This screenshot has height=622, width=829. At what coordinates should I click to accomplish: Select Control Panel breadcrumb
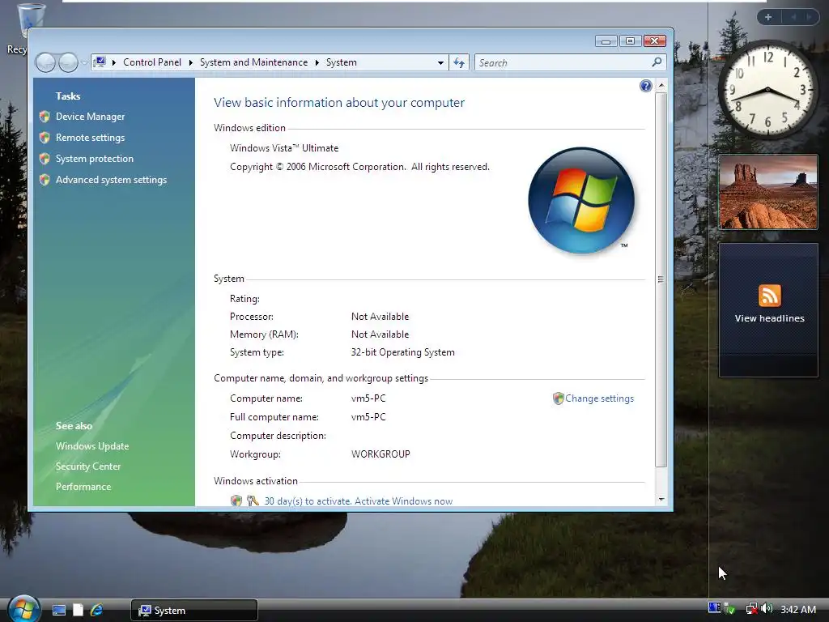click(x=152, y=62)
